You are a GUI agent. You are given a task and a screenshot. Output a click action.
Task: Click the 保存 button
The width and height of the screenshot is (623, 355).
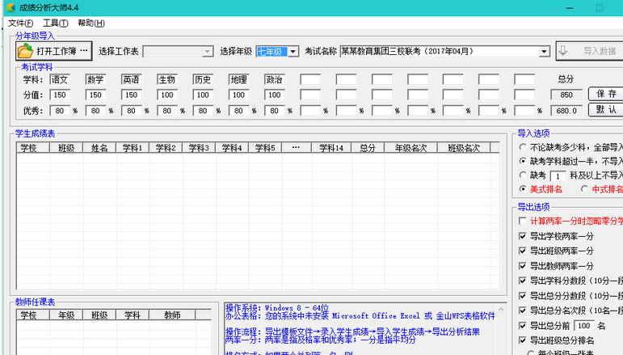tap(606, 94)
